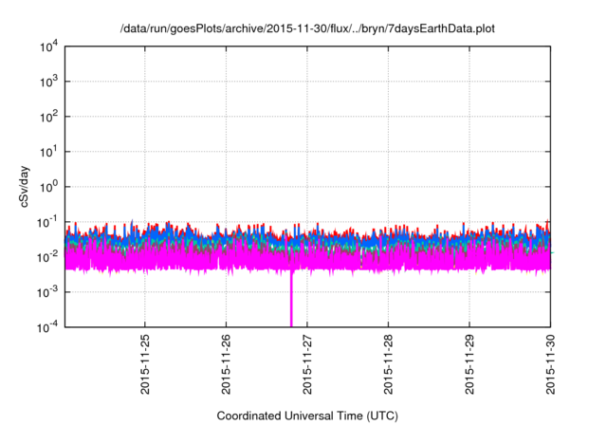The height and width of the screenshot is (425, 607).
Task: Click the 10^3 y-axis tick label
Action: pos(48,82)
